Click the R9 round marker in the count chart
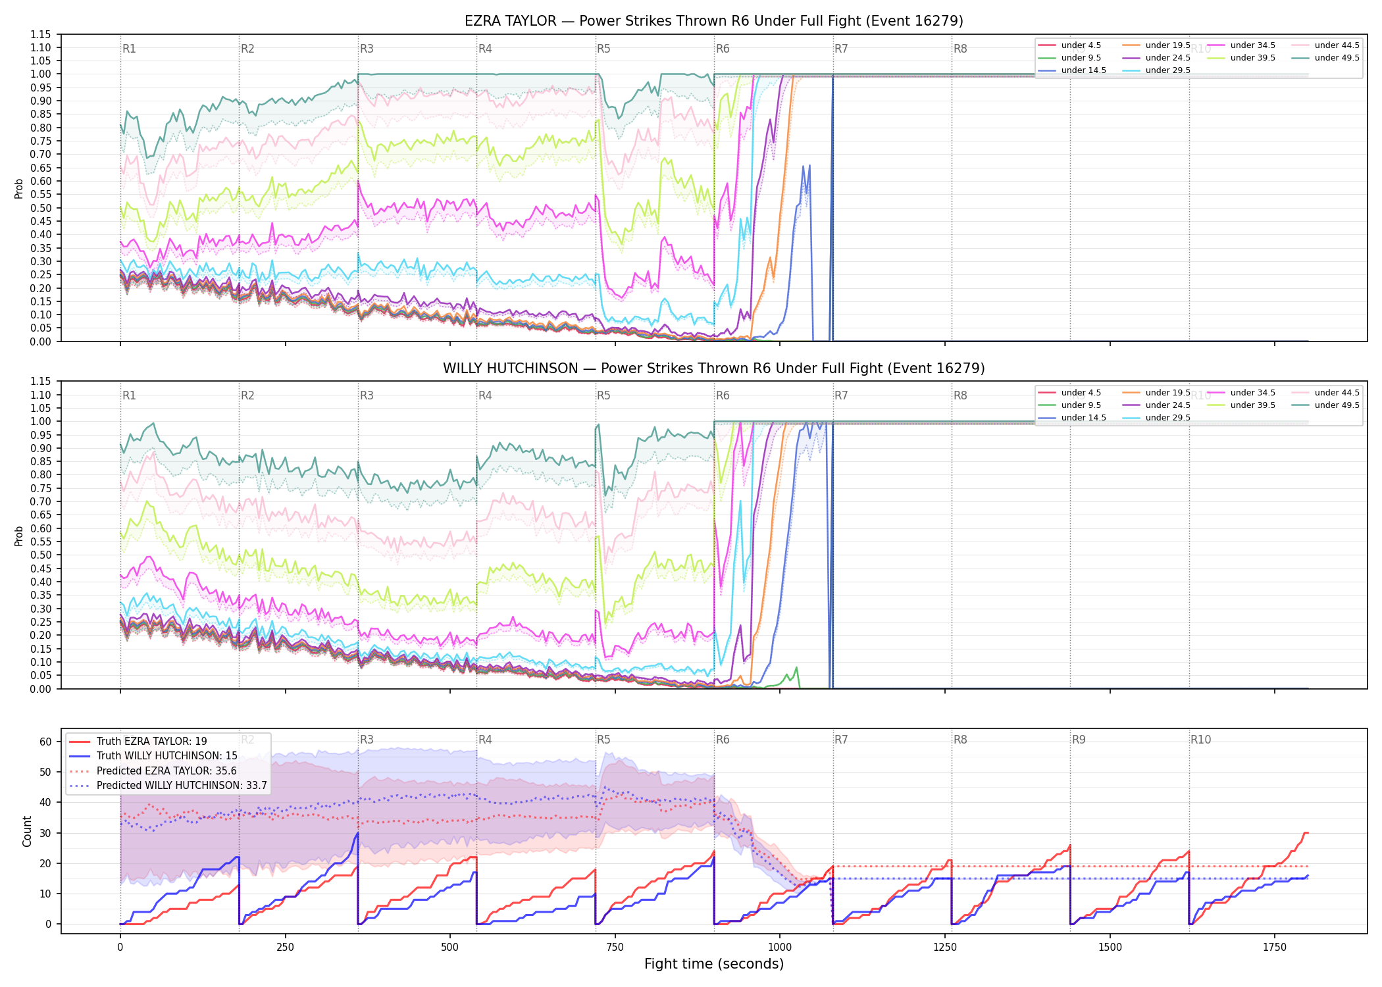The height and width of the screenshot is (987, 1382). click(x=1079, y=740)
